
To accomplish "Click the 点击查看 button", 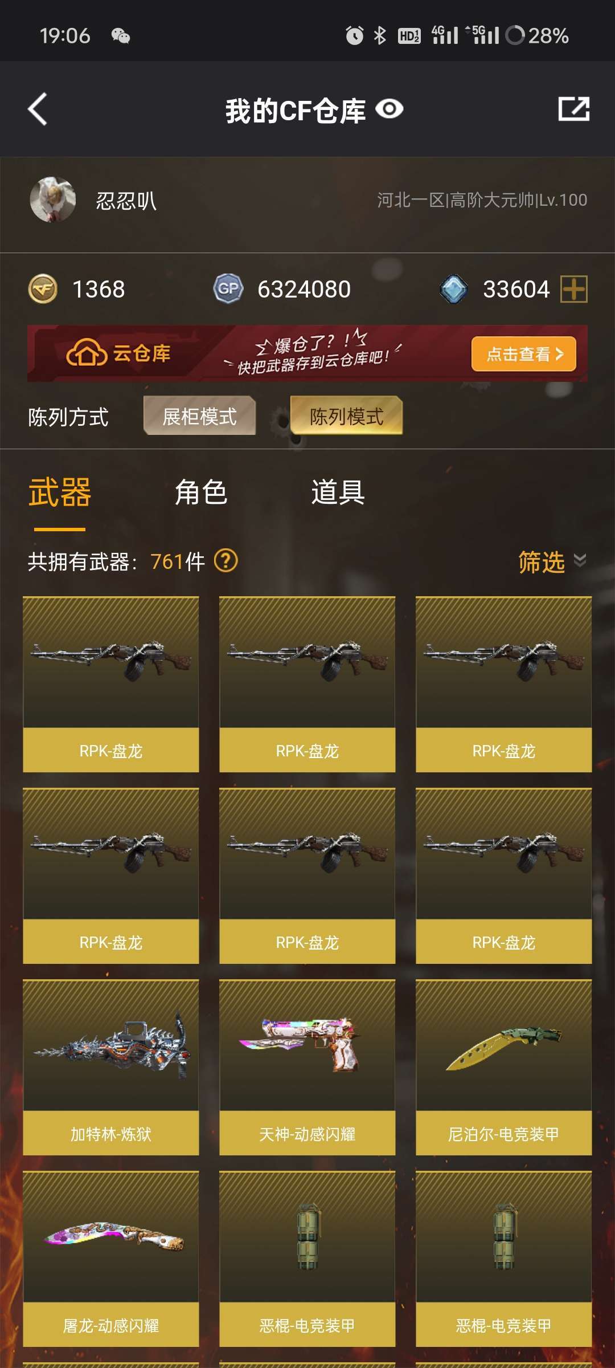I will pyautogui.click(x=524, y=354).
